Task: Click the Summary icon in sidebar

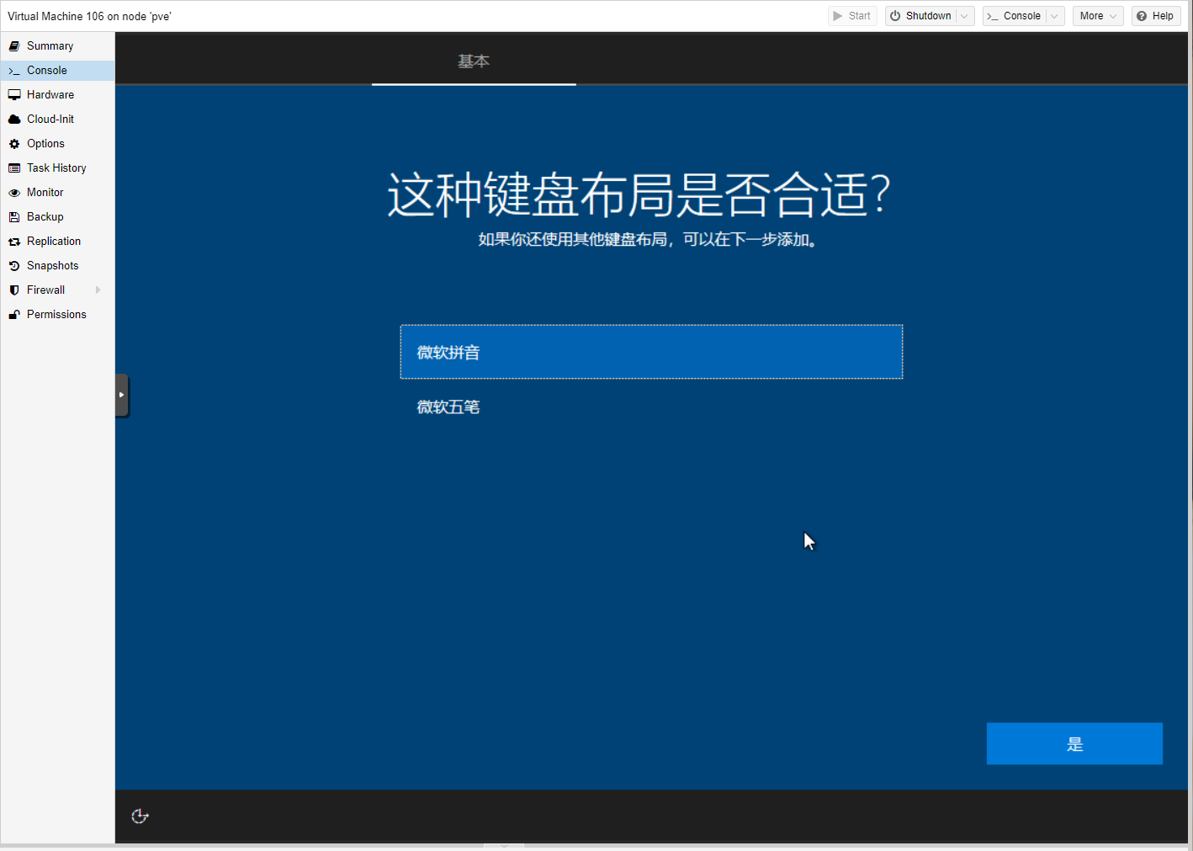Action: pos(14,46)
